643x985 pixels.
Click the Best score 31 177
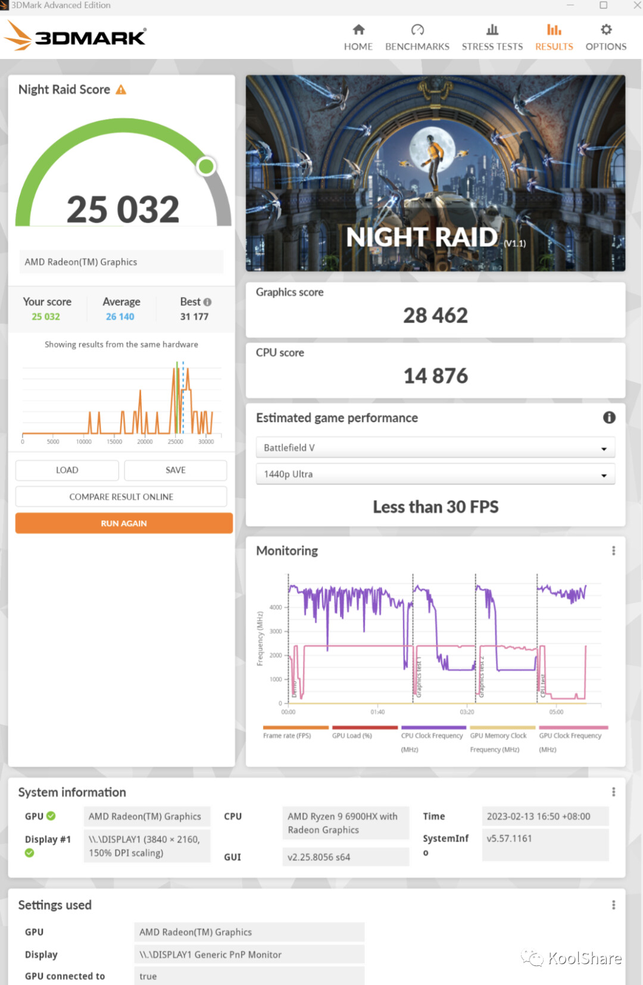tap(195, 317)
